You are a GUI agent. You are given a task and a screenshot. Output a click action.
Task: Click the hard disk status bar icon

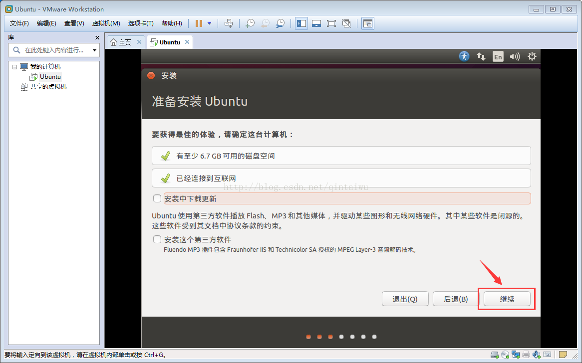pyautogui.click(x=495, y=355)
